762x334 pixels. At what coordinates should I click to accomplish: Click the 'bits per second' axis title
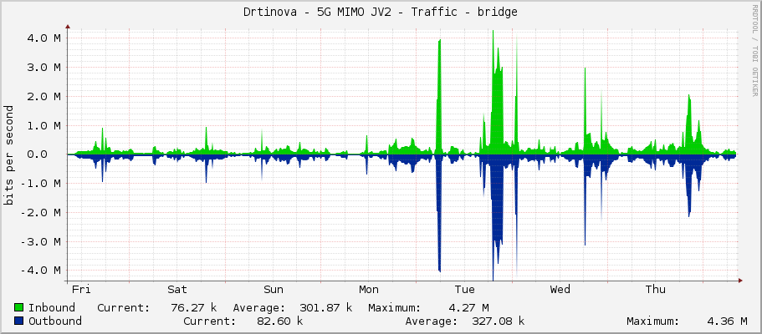click(8, 155)
